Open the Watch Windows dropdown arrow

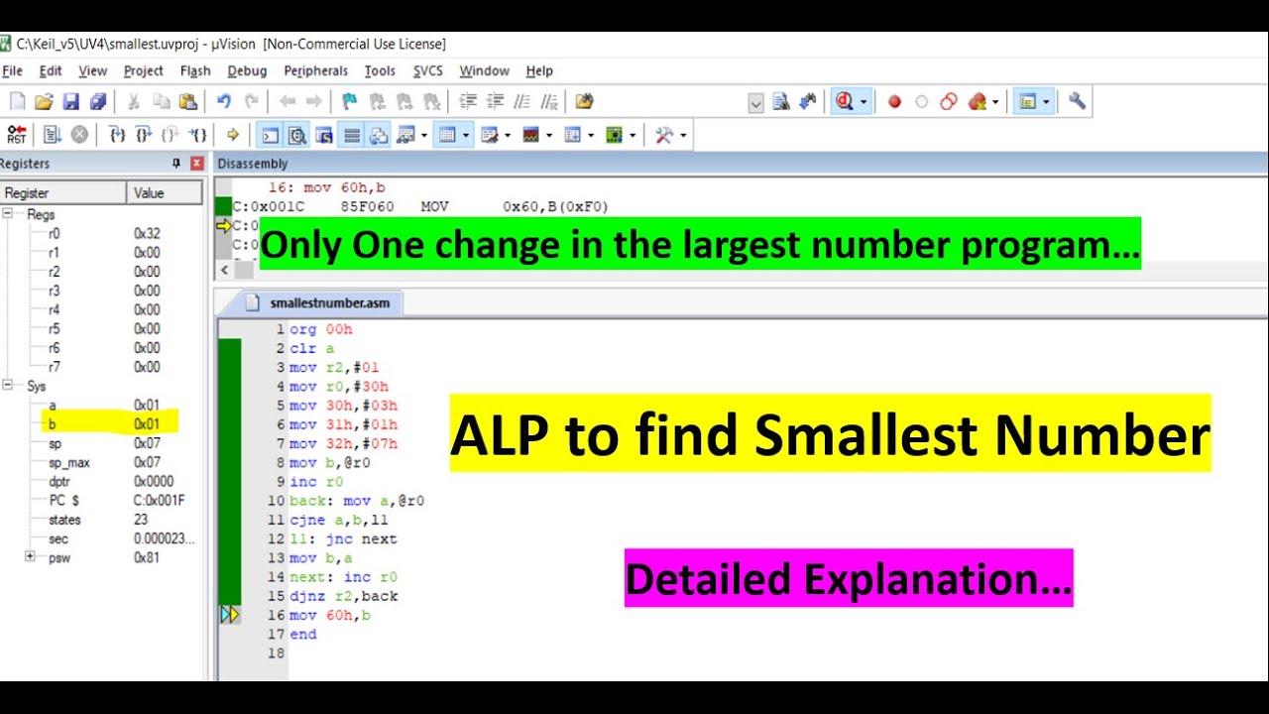pyautogui.click(x=424, y=135)
